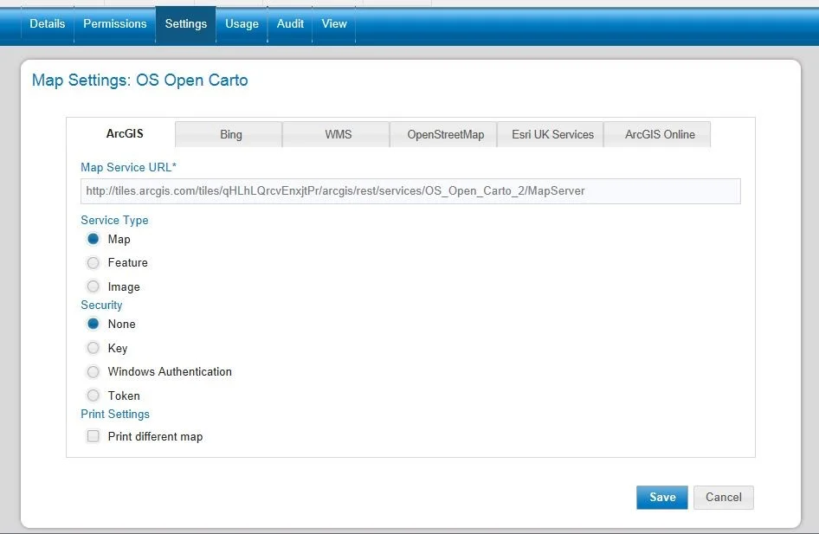Screen dimensions: 819x534
Task: Open the WMS map source tab
Action: [338, 135]
